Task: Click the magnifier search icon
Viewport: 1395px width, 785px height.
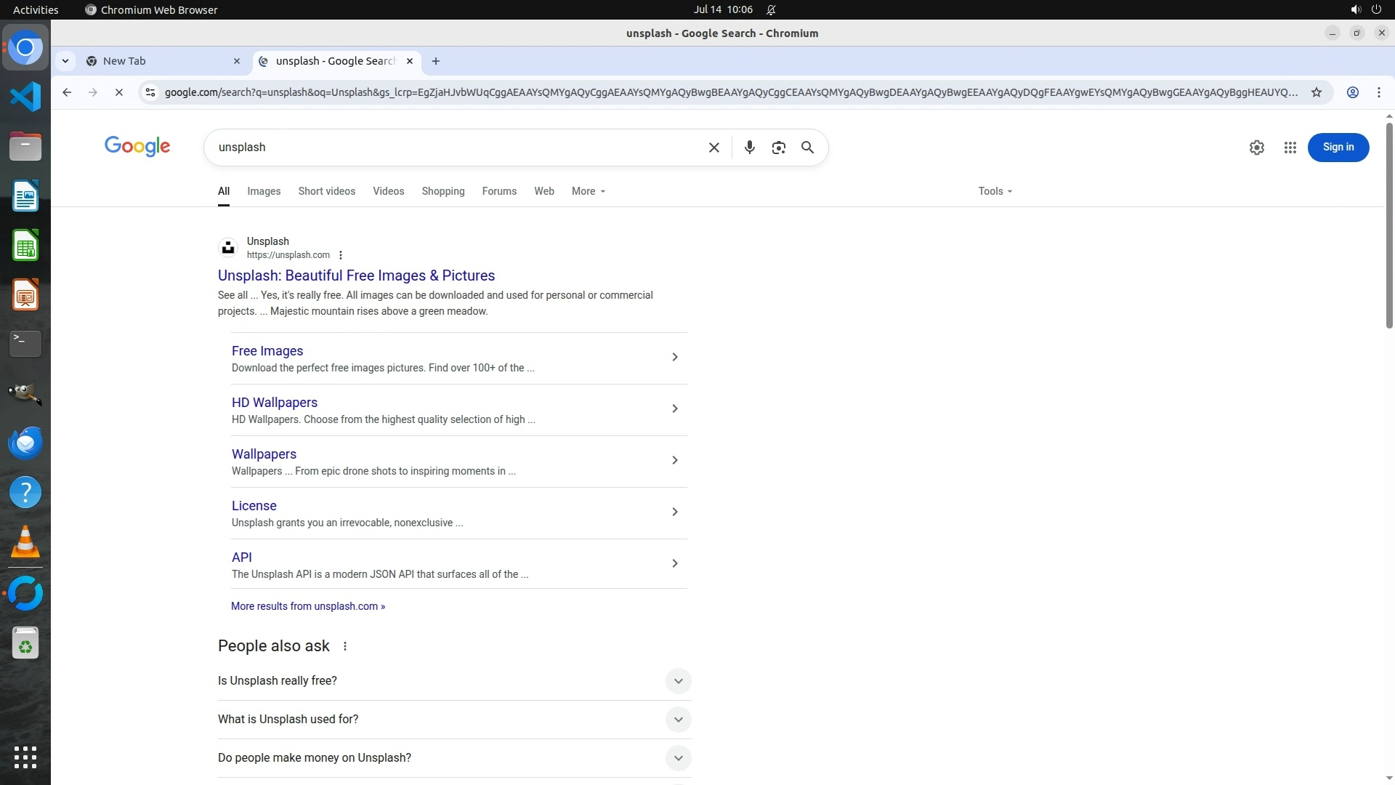Action: (807, 148)
